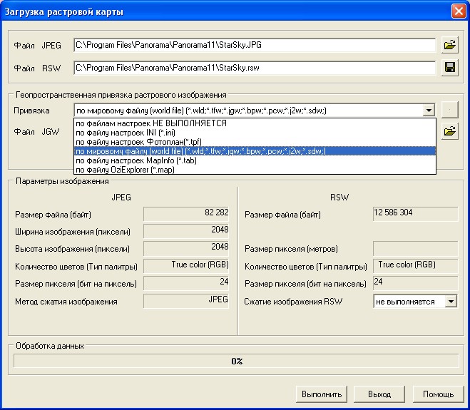The height and width of the screenshot is (410, 470).
Task: Click the Обработка данных progress bar
Action: (236, 361)
